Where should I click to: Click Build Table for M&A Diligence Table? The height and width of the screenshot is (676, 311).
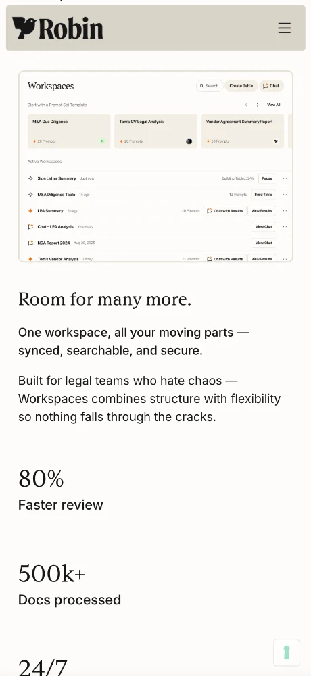tap(263, 195)
